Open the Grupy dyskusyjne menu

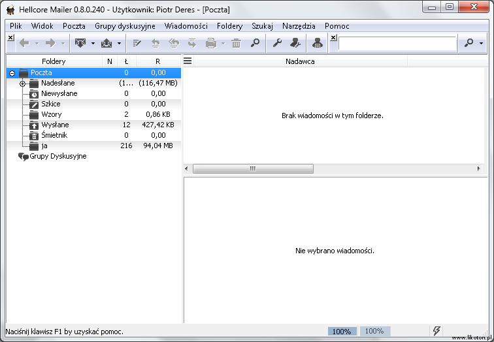(125, 26)
